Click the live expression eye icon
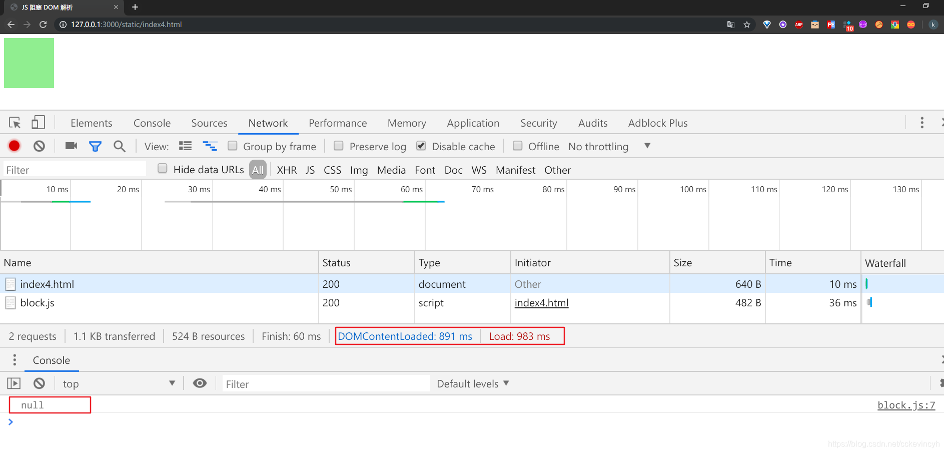The height and width of the screenshot is (453, 944). 200,383
